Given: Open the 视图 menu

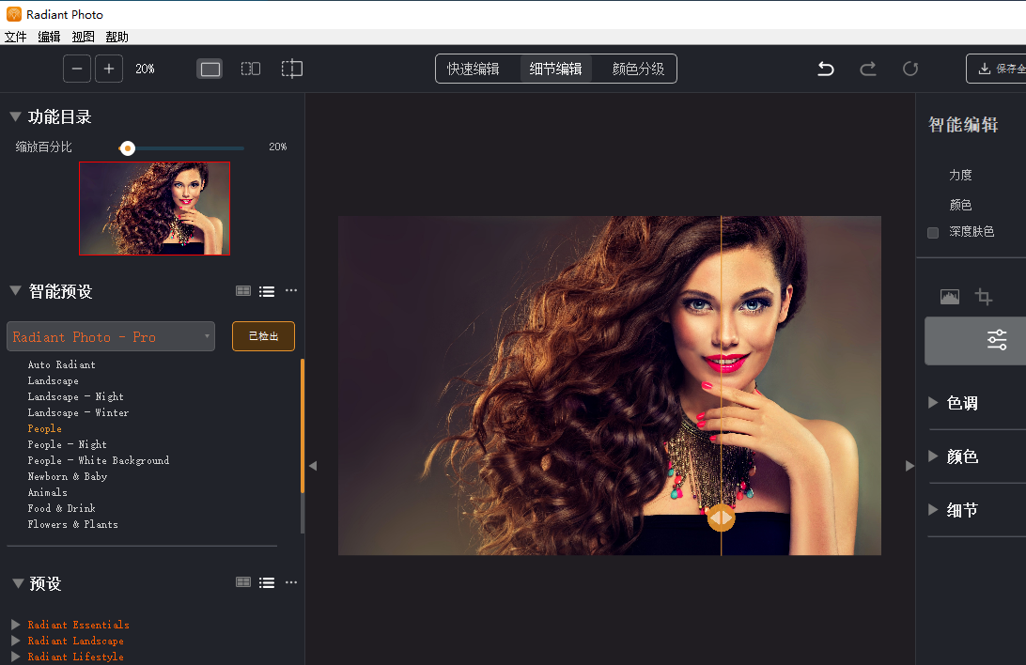Looking at the screenshot, I should pos(83,37).
